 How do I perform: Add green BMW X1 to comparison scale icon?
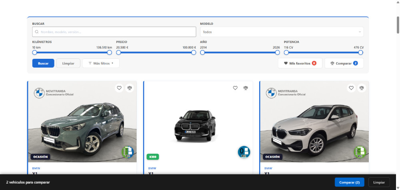coord(130,88)
